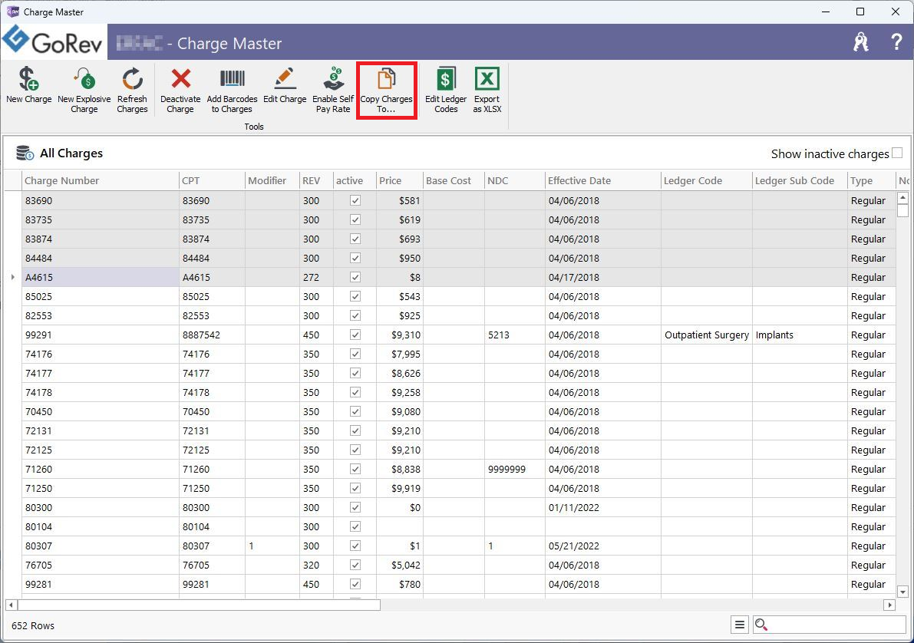Toggle active checkbox for charge 74176
Image resolution: width=914 pixels, height=643 pixels.
pos(355,354)
